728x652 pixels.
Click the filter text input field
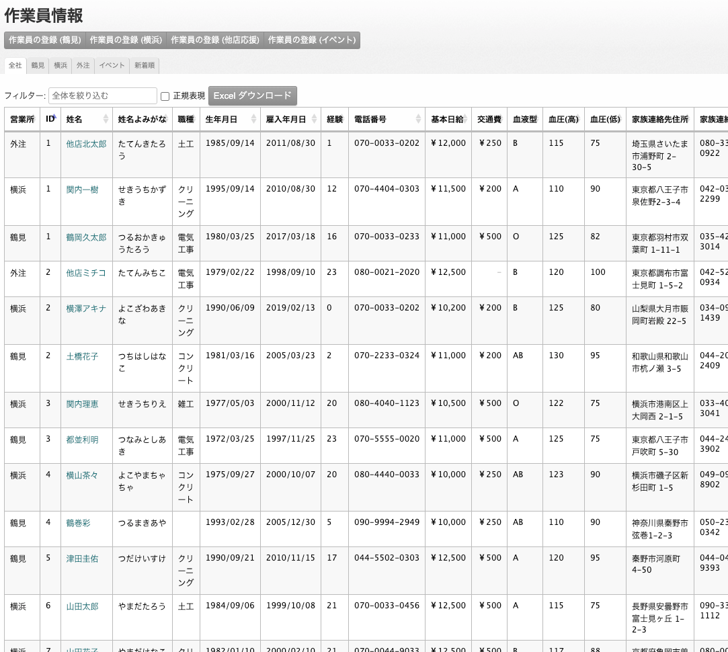[103, 95]
